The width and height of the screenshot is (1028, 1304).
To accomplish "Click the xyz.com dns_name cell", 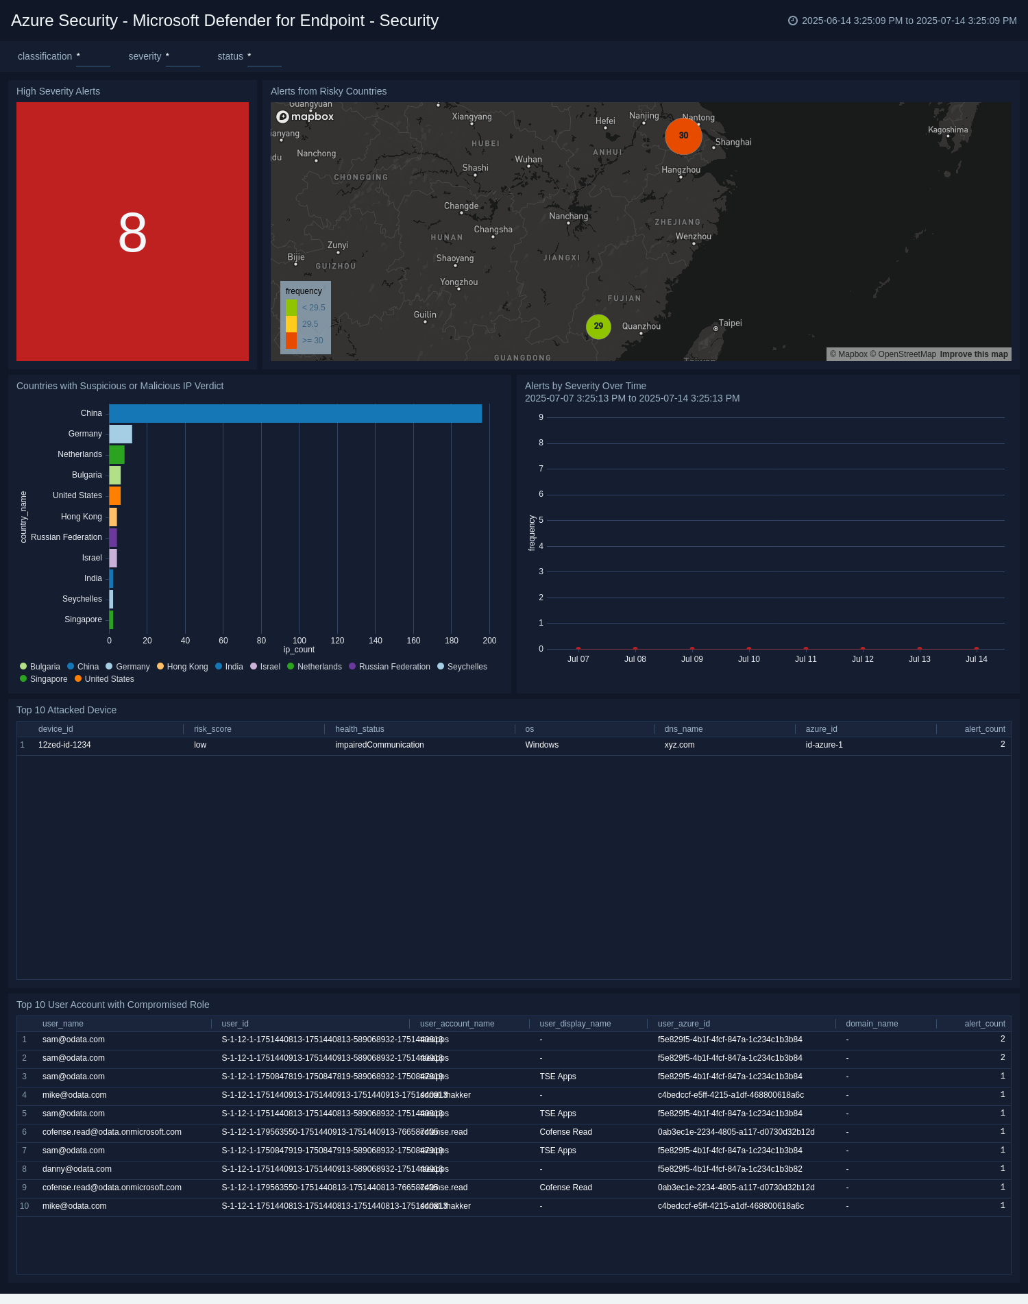I will (x=679, y=745).
